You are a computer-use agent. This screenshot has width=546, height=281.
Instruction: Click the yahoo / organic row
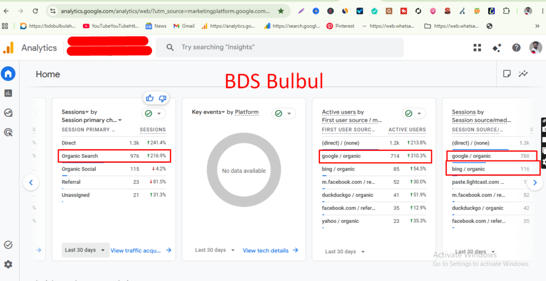(x=374, y=221)
